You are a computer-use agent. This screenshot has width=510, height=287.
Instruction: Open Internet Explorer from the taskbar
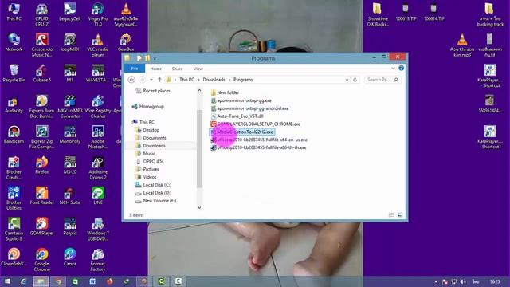24,281
